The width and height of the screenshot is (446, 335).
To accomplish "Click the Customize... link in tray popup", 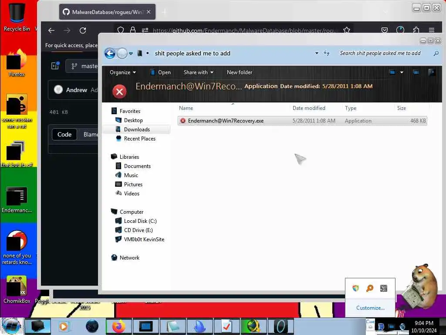I will [x=370, y=308].
